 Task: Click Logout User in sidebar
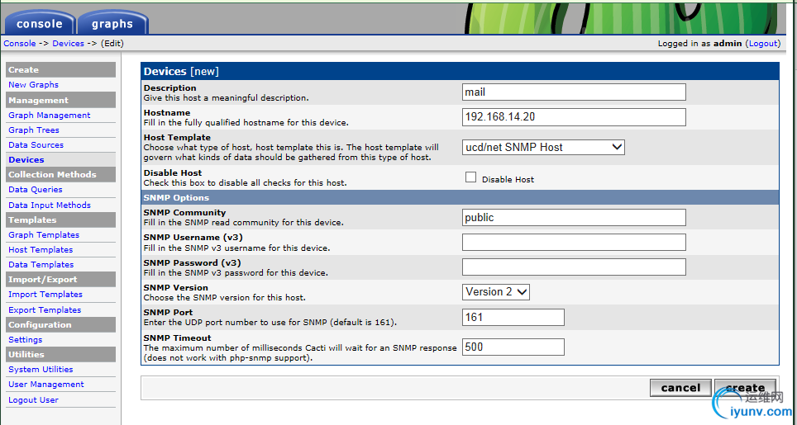pyautogui.click(x=34, y=399)
